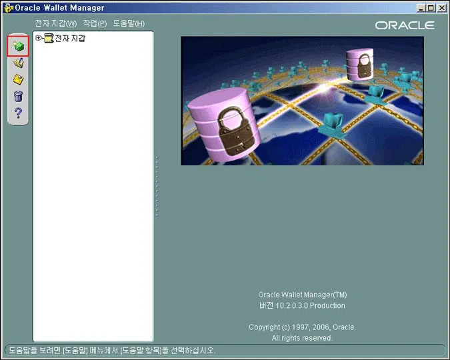Click the Open wallet folder icon

pos(19,63)
